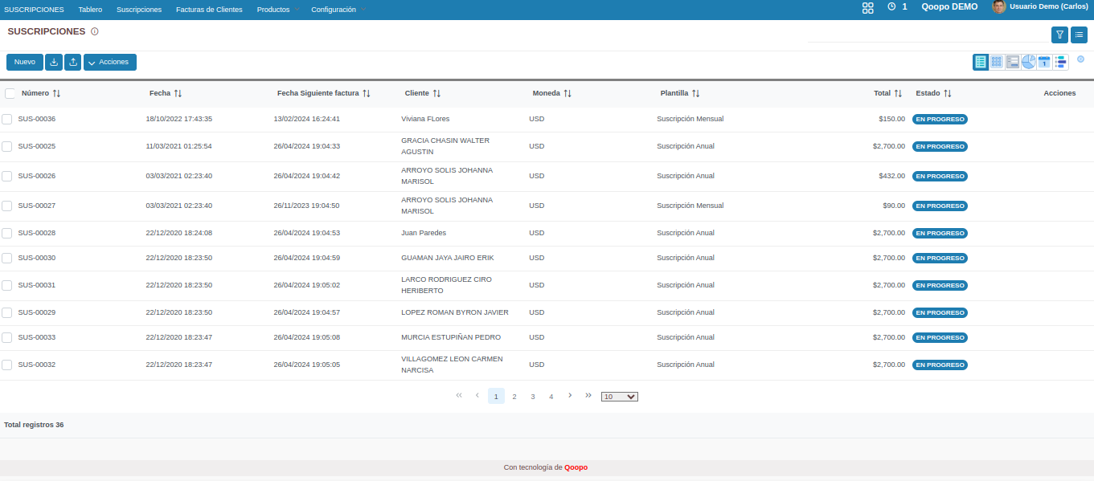Go to the Tablero menu item
This screenshot has width=1094, height=481.
point(90,10)
